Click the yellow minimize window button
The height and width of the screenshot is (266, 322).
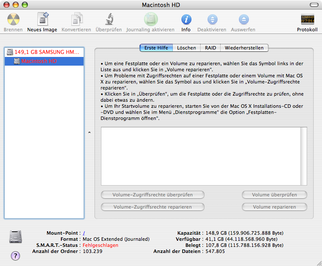[x=16, y=5]
